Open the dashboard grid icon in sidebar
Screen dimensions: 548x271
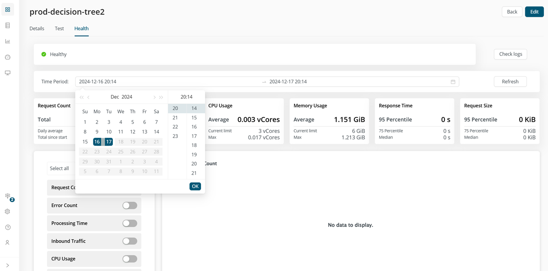[8, 9]
